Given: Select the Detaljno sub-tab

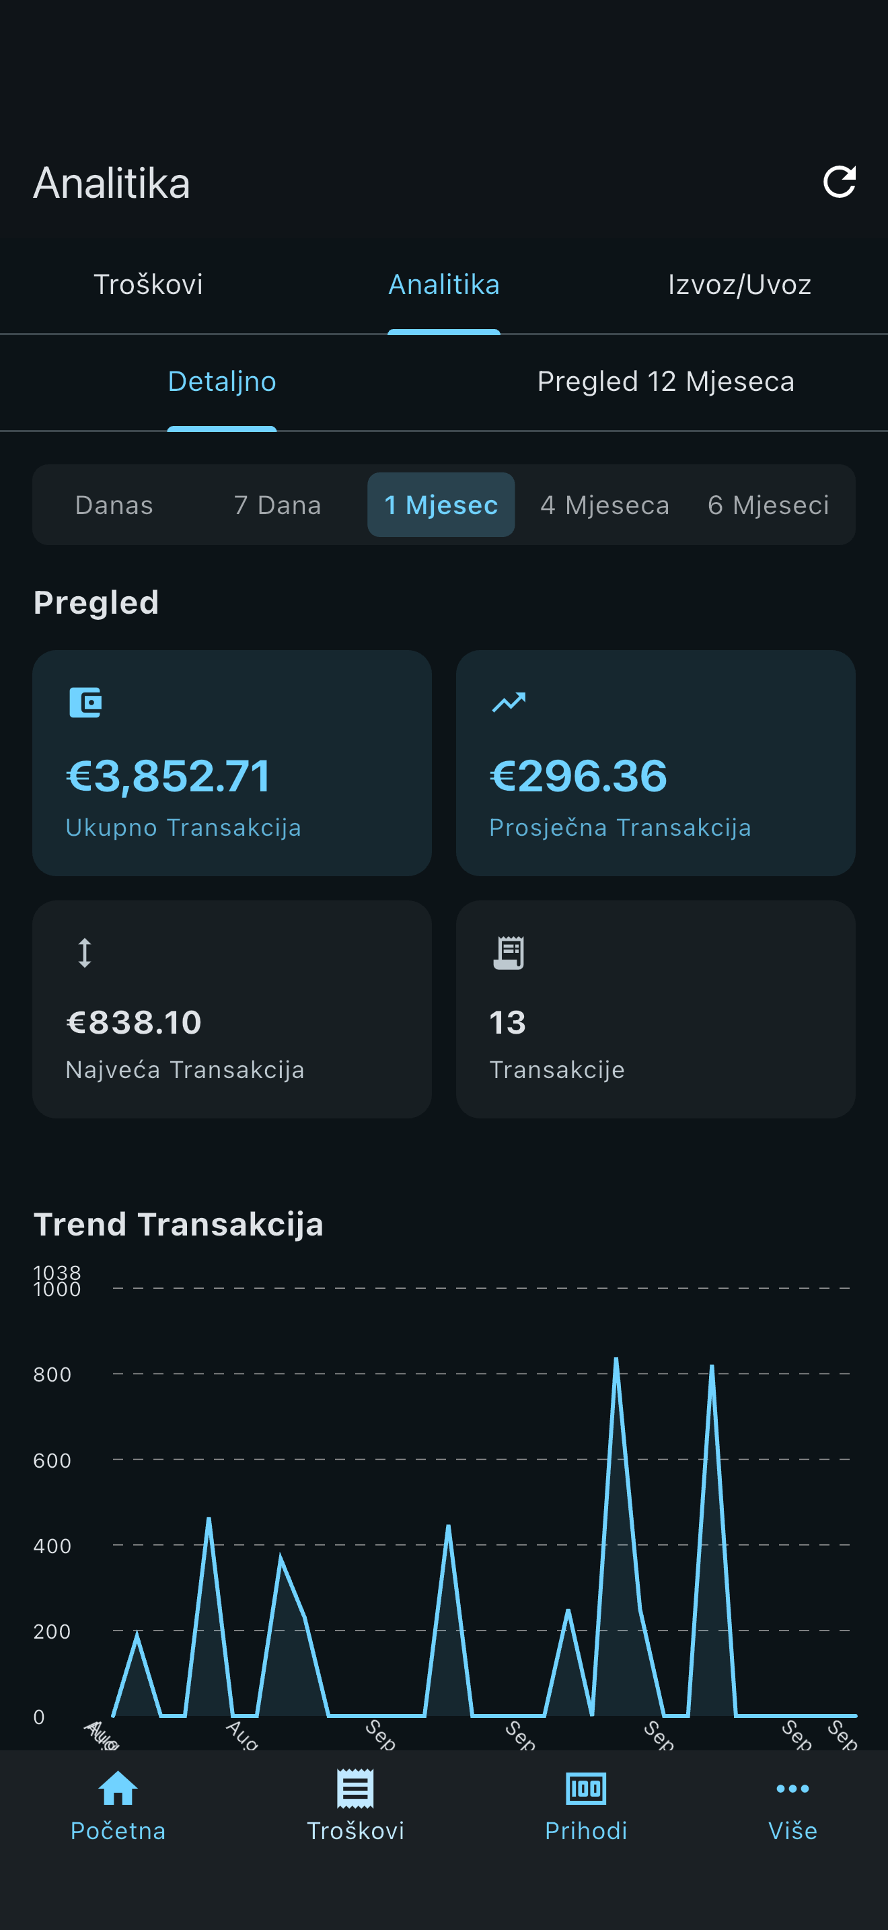Looking at the screenshot, I should 221,382.
